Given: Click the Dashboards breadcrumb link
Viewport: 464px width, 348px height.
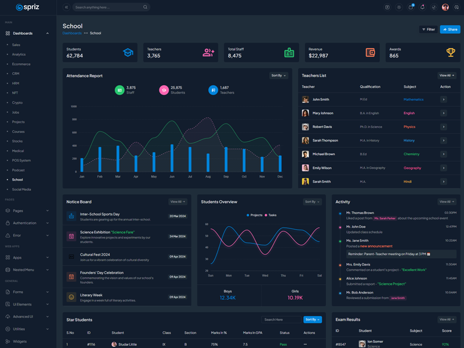Looking at the screenshot, I should click(72, 33).
